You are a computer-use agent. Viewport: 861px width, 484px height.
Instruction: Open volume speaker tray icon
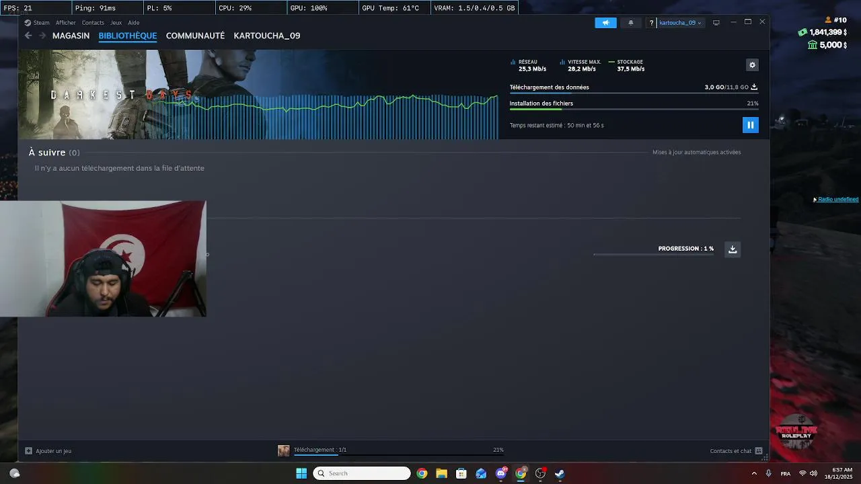pyautogui.click(x=813, y=473)
